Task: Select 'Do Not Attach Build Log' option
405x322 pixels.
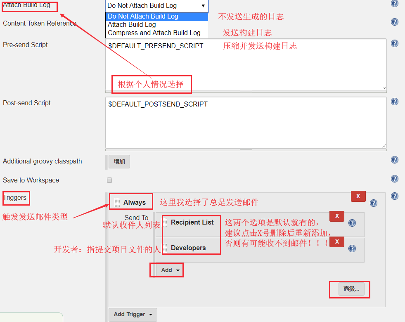Action: 157,16
